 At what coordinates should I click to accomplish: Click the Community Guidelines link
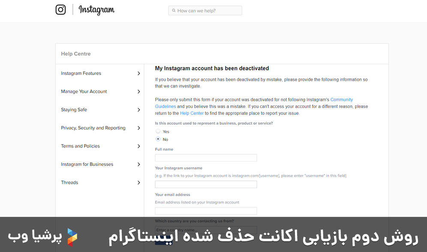[342, 99]
